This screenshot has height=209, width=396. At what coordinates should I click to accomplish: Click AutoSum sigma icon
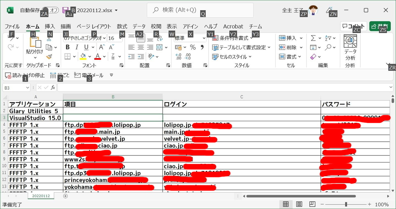(x=313, y=38)
